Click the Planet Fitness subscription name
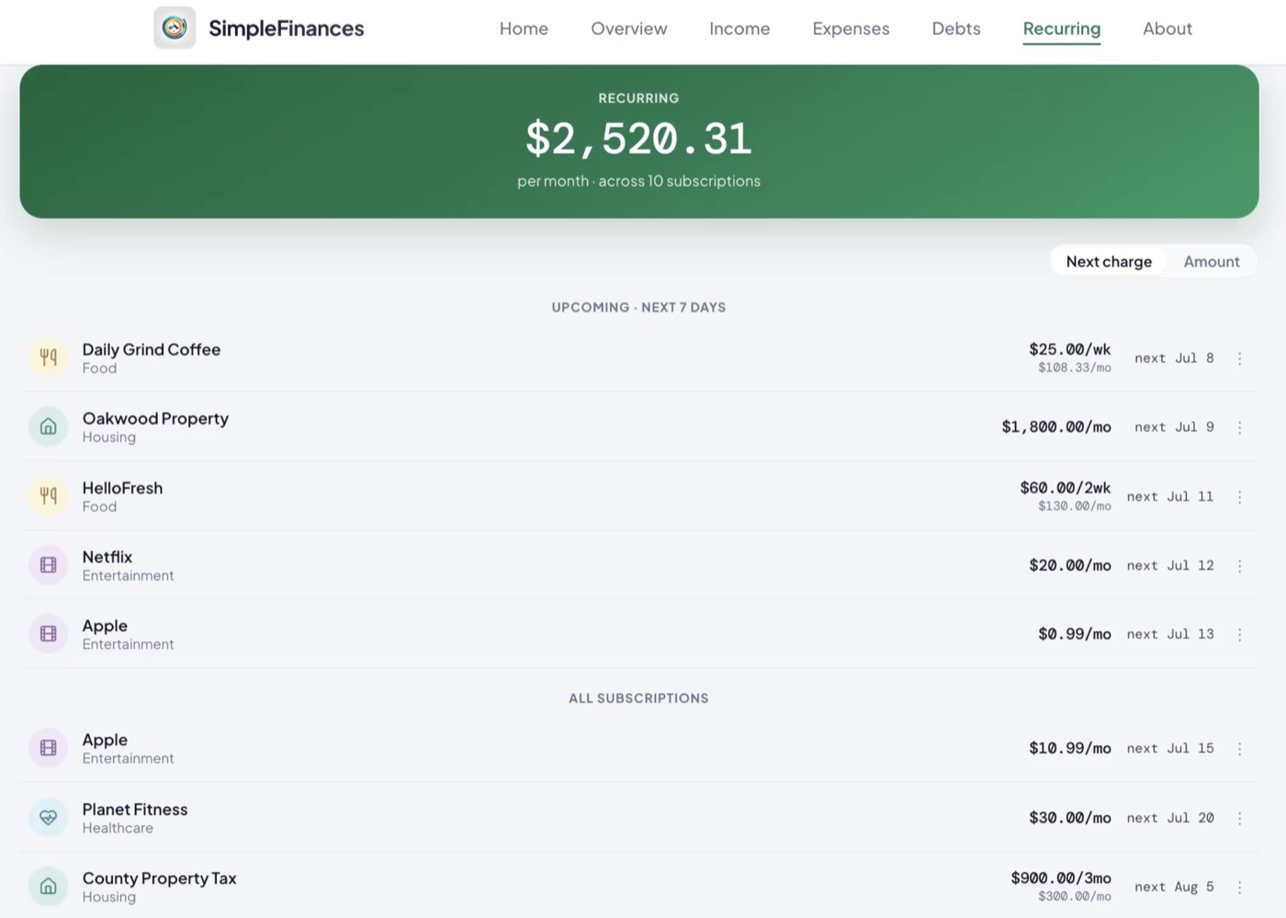The height and width of the screenshot is (918, 1286). [135, 810]
